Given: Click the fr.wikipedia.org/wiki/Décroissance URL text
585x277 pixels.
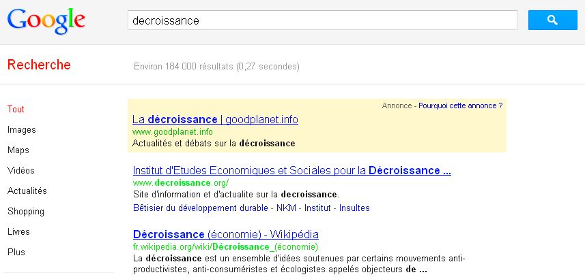Looking at the screenshot, I should pyautogui.click(x=225, y=246).
